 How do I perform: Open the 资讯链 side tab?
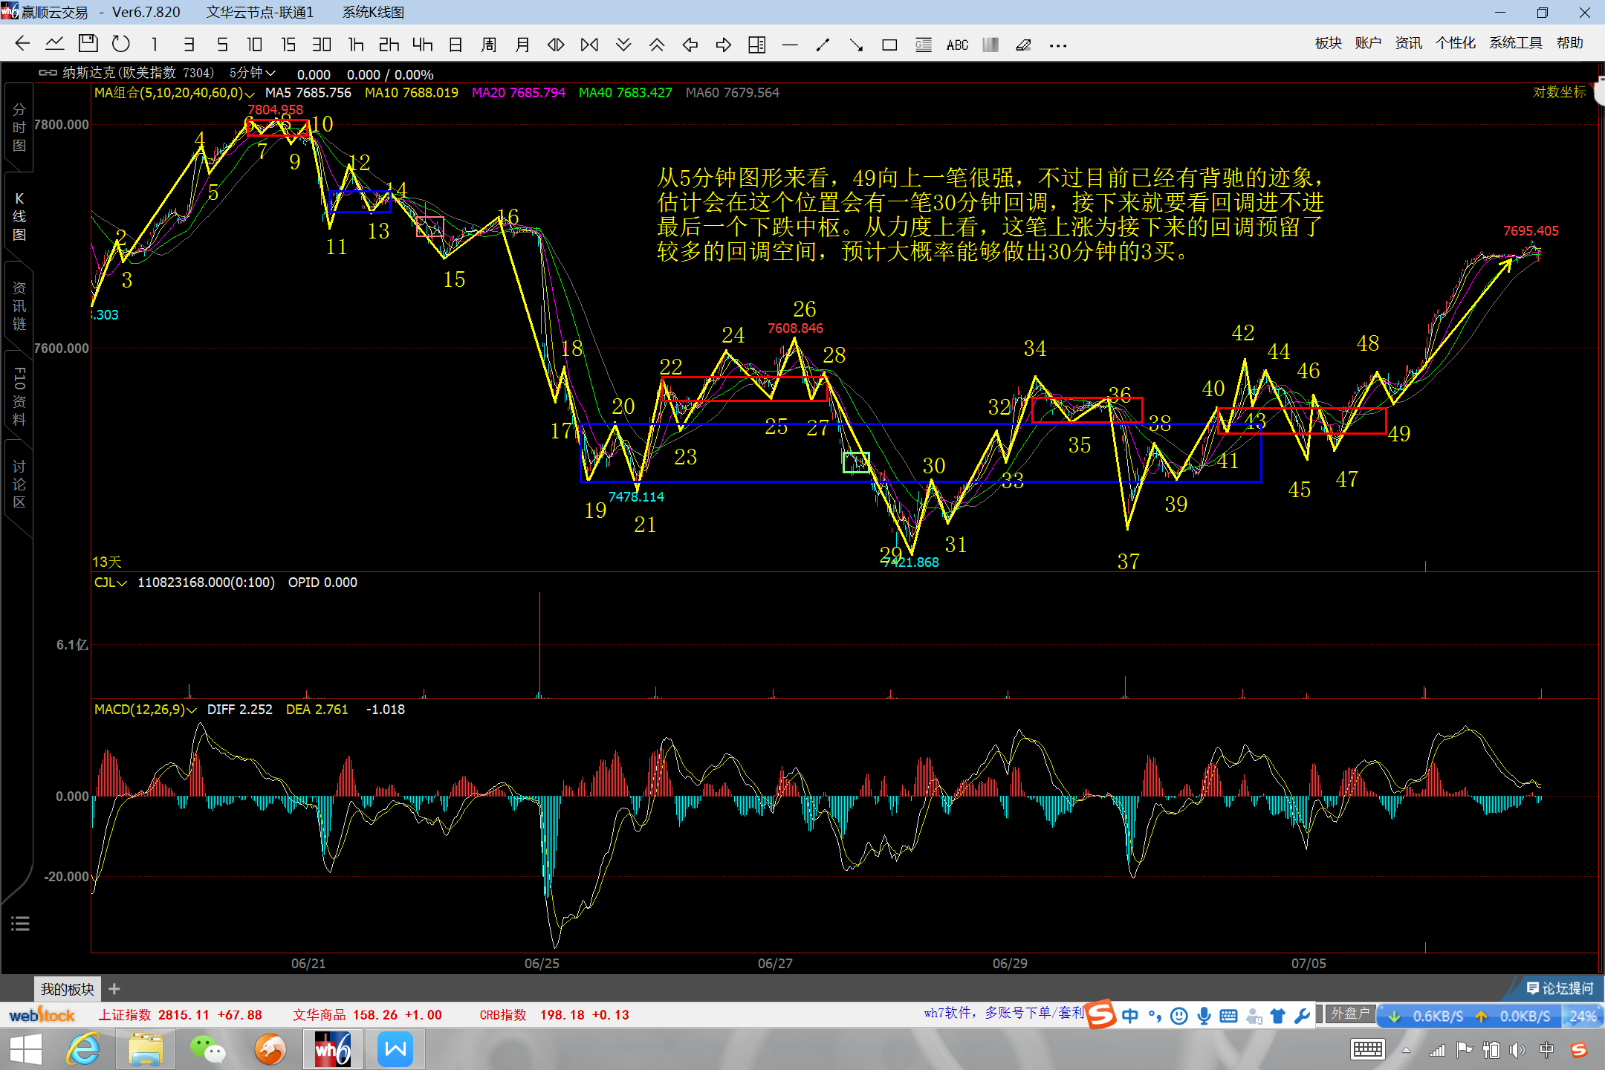(x=19, y=305)
